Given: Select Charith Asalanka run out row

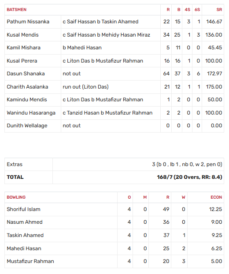Looking at the screenshot, I should click(114, 87).
